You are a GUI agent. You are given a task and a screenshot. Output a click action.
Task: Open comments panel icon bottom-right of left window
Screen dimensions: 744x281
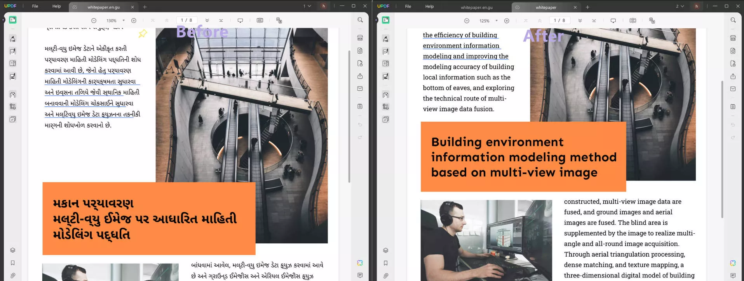tap(360, 276)
